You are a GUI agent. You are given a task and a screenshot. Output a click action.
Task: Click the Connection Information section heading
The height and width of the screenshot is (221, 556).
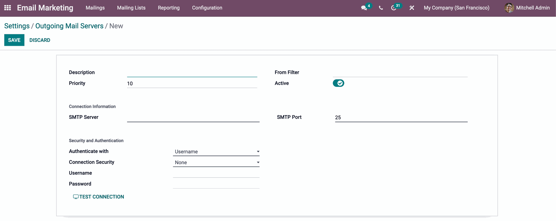(x=92, y=106)
